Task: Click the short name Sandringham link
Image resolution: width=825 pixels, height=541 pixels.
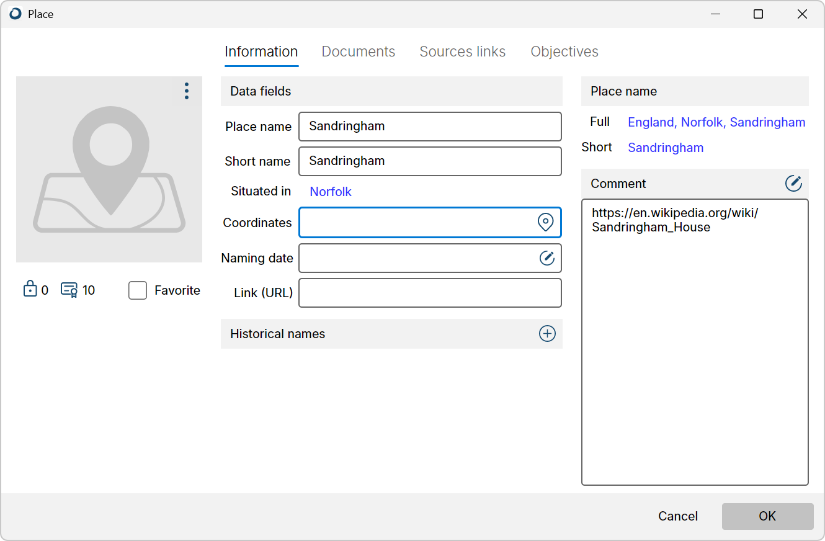Action: click(666, 148)
